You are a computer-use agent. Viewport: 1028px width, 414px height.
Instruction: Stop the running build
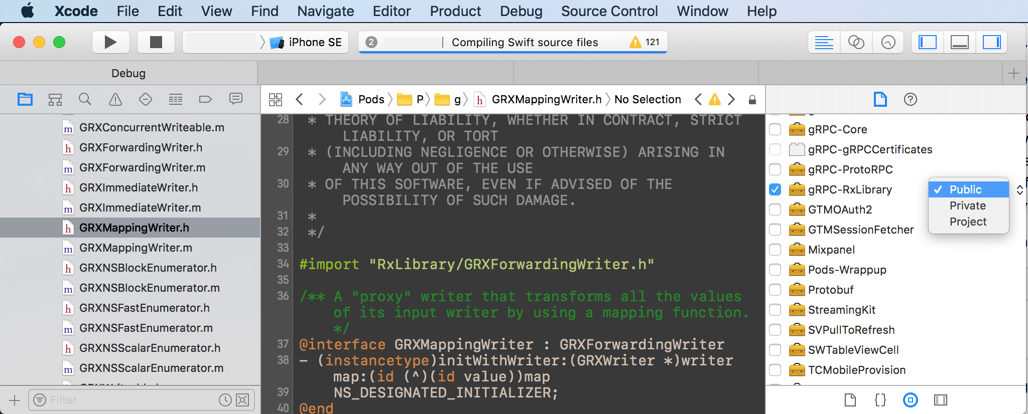[x=156, y=42]
